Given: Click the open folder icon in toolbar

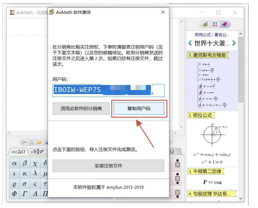Looking at the screenshot, I should pos(39,142).
